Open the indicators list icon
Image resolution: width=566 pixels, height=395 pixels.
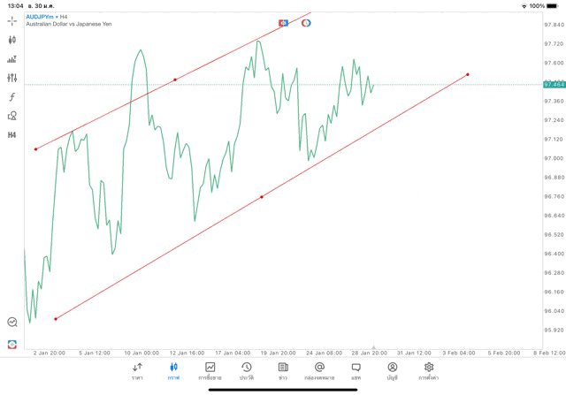pos(12,59)
